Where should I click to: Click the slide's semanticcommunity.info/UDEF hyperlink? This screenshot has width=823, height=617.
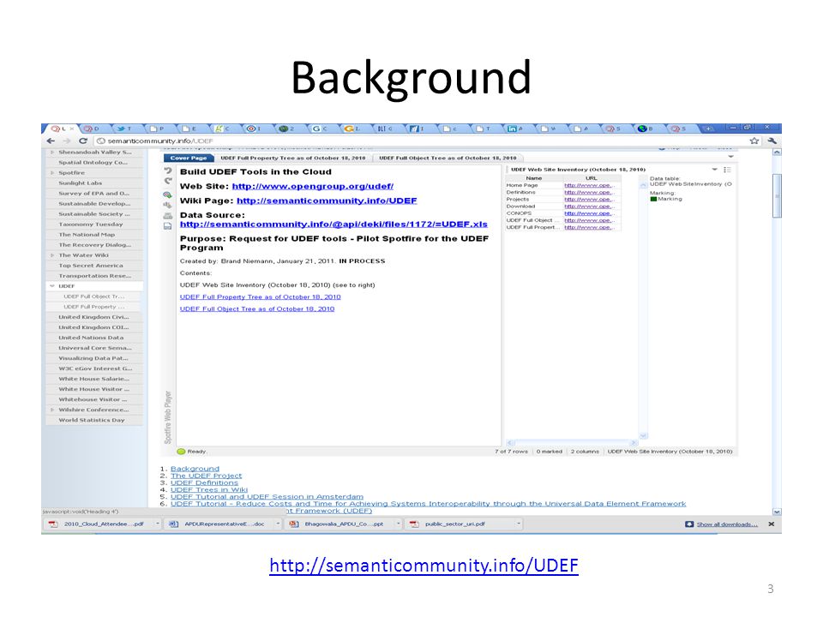424,565
